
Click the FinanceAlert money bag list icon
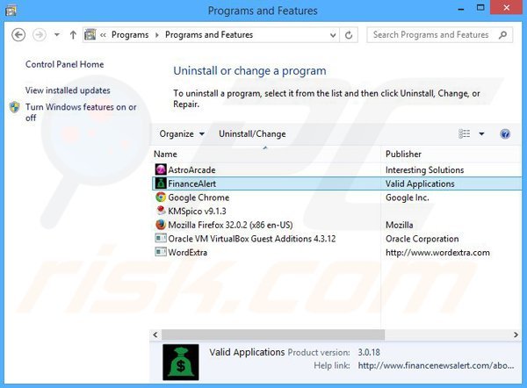[x=161, y=183]
